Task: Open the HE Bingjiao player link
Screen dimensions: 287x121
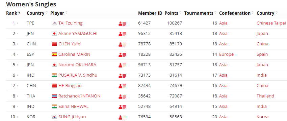Action: [x=70, y=86]
